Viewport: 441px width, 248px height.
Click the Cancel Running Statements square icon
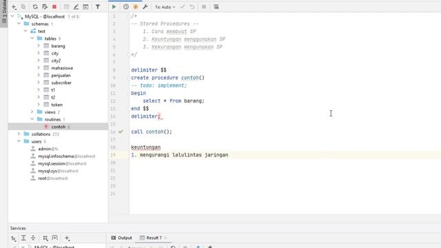(x=204, y=7)
